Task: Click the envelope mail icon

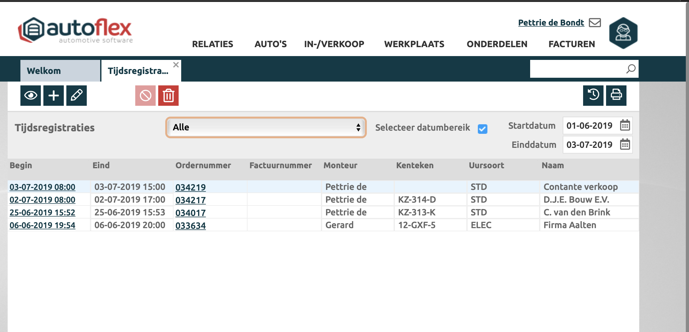Action: (x=595, y=23)
